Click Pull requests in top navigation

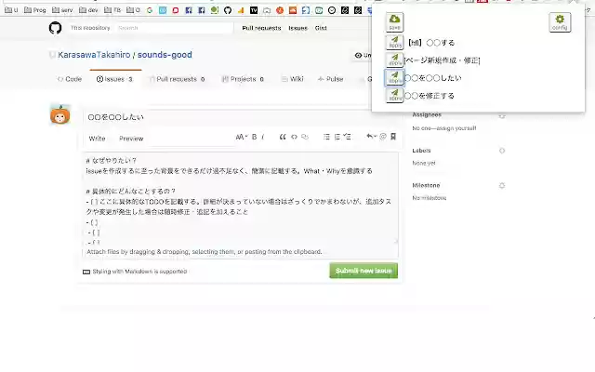pyautogui.click(x=261, y=28)
